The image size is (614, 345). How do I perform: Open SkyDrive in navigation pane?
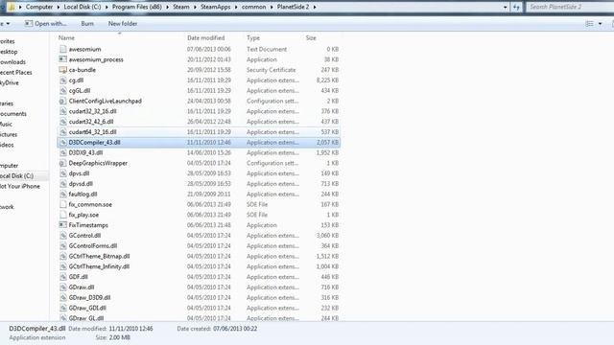(x=10, y=83)
